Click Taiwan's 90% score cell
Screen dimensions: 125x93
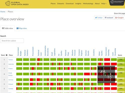click(x=121, y=60)
